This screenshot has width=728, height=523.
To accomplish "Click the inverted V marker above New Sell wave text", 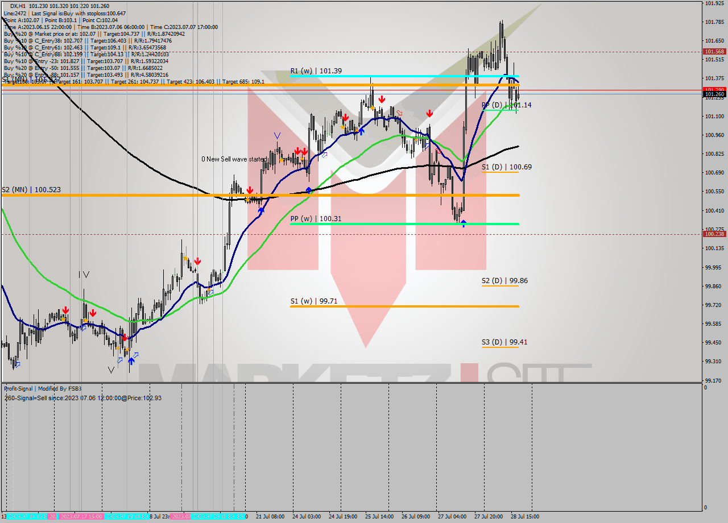I will coord(277,135).
